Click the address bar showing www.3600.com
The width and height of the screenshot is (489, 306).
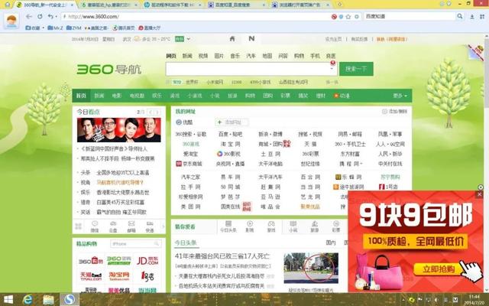196,17
